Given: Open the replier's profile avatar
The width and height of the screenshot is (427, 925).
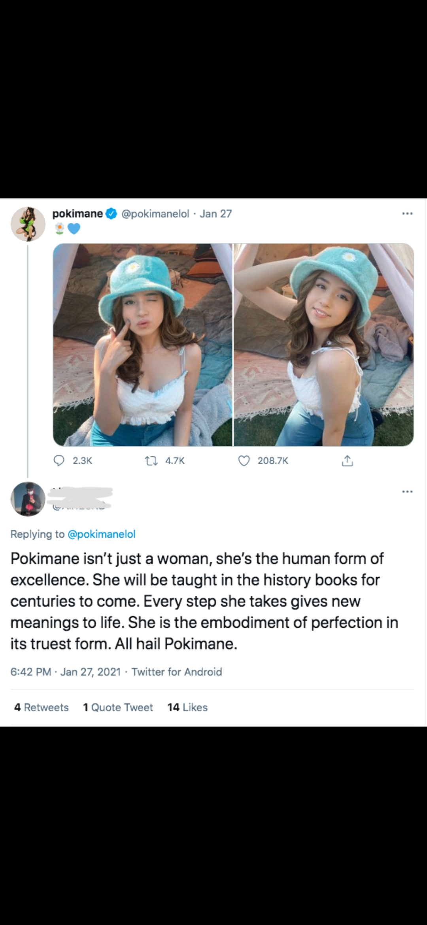Looking at the screenshot, I should [28, 499].
